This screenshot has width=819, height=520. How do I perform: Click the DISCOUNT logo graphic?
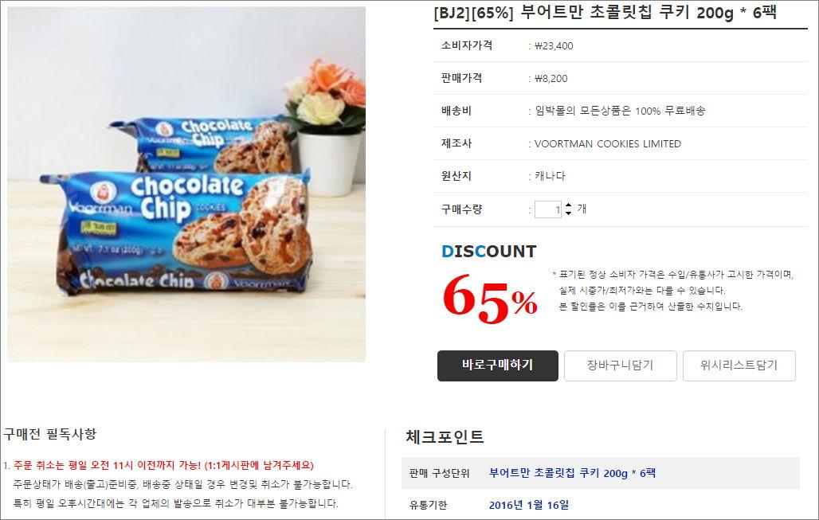(x=489, y=252)
